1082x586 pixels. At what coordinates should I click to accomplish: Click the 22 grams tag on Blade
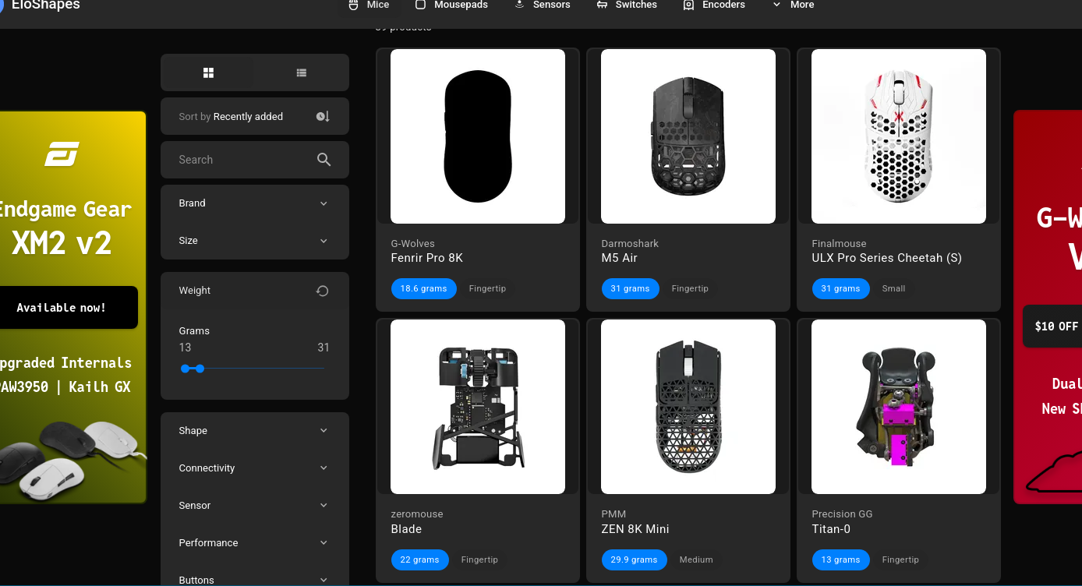420,560
